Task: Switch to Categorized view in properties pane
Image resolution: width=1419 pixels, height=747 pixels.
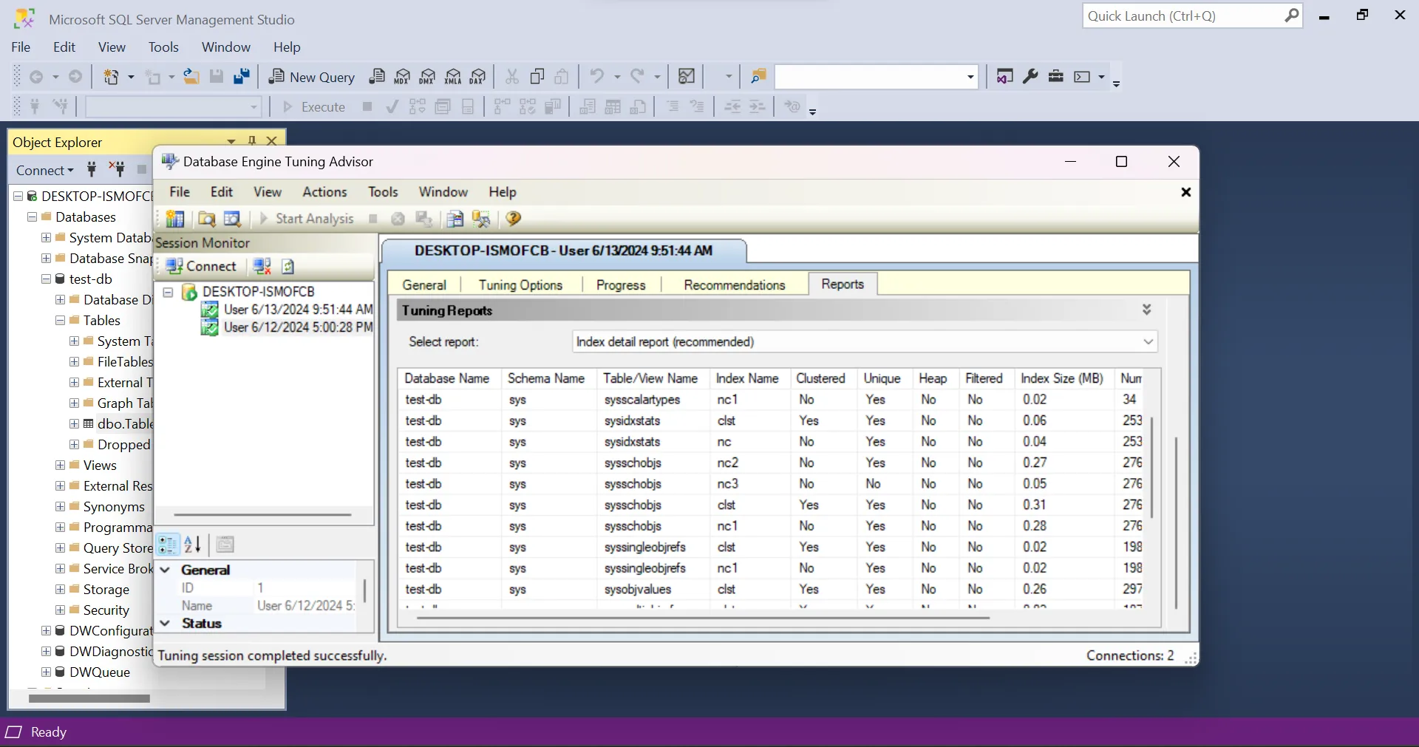Action: click(x=168, y=545)
